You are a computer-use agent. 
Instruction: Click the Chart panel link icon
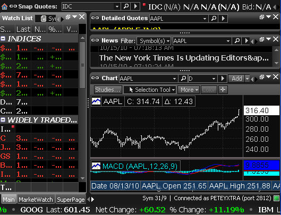coord(95,78)
